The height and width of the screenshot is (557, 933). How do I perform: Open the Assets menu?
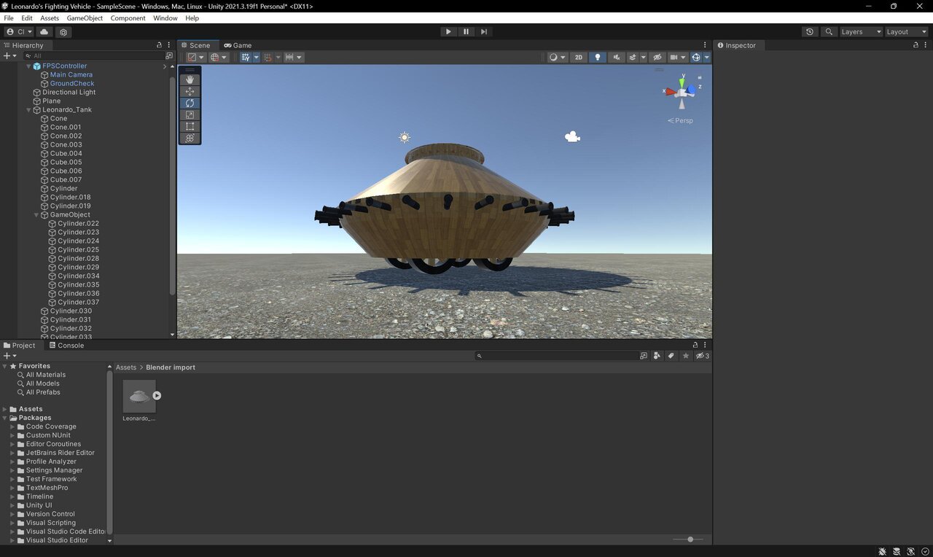click(50, 18)
